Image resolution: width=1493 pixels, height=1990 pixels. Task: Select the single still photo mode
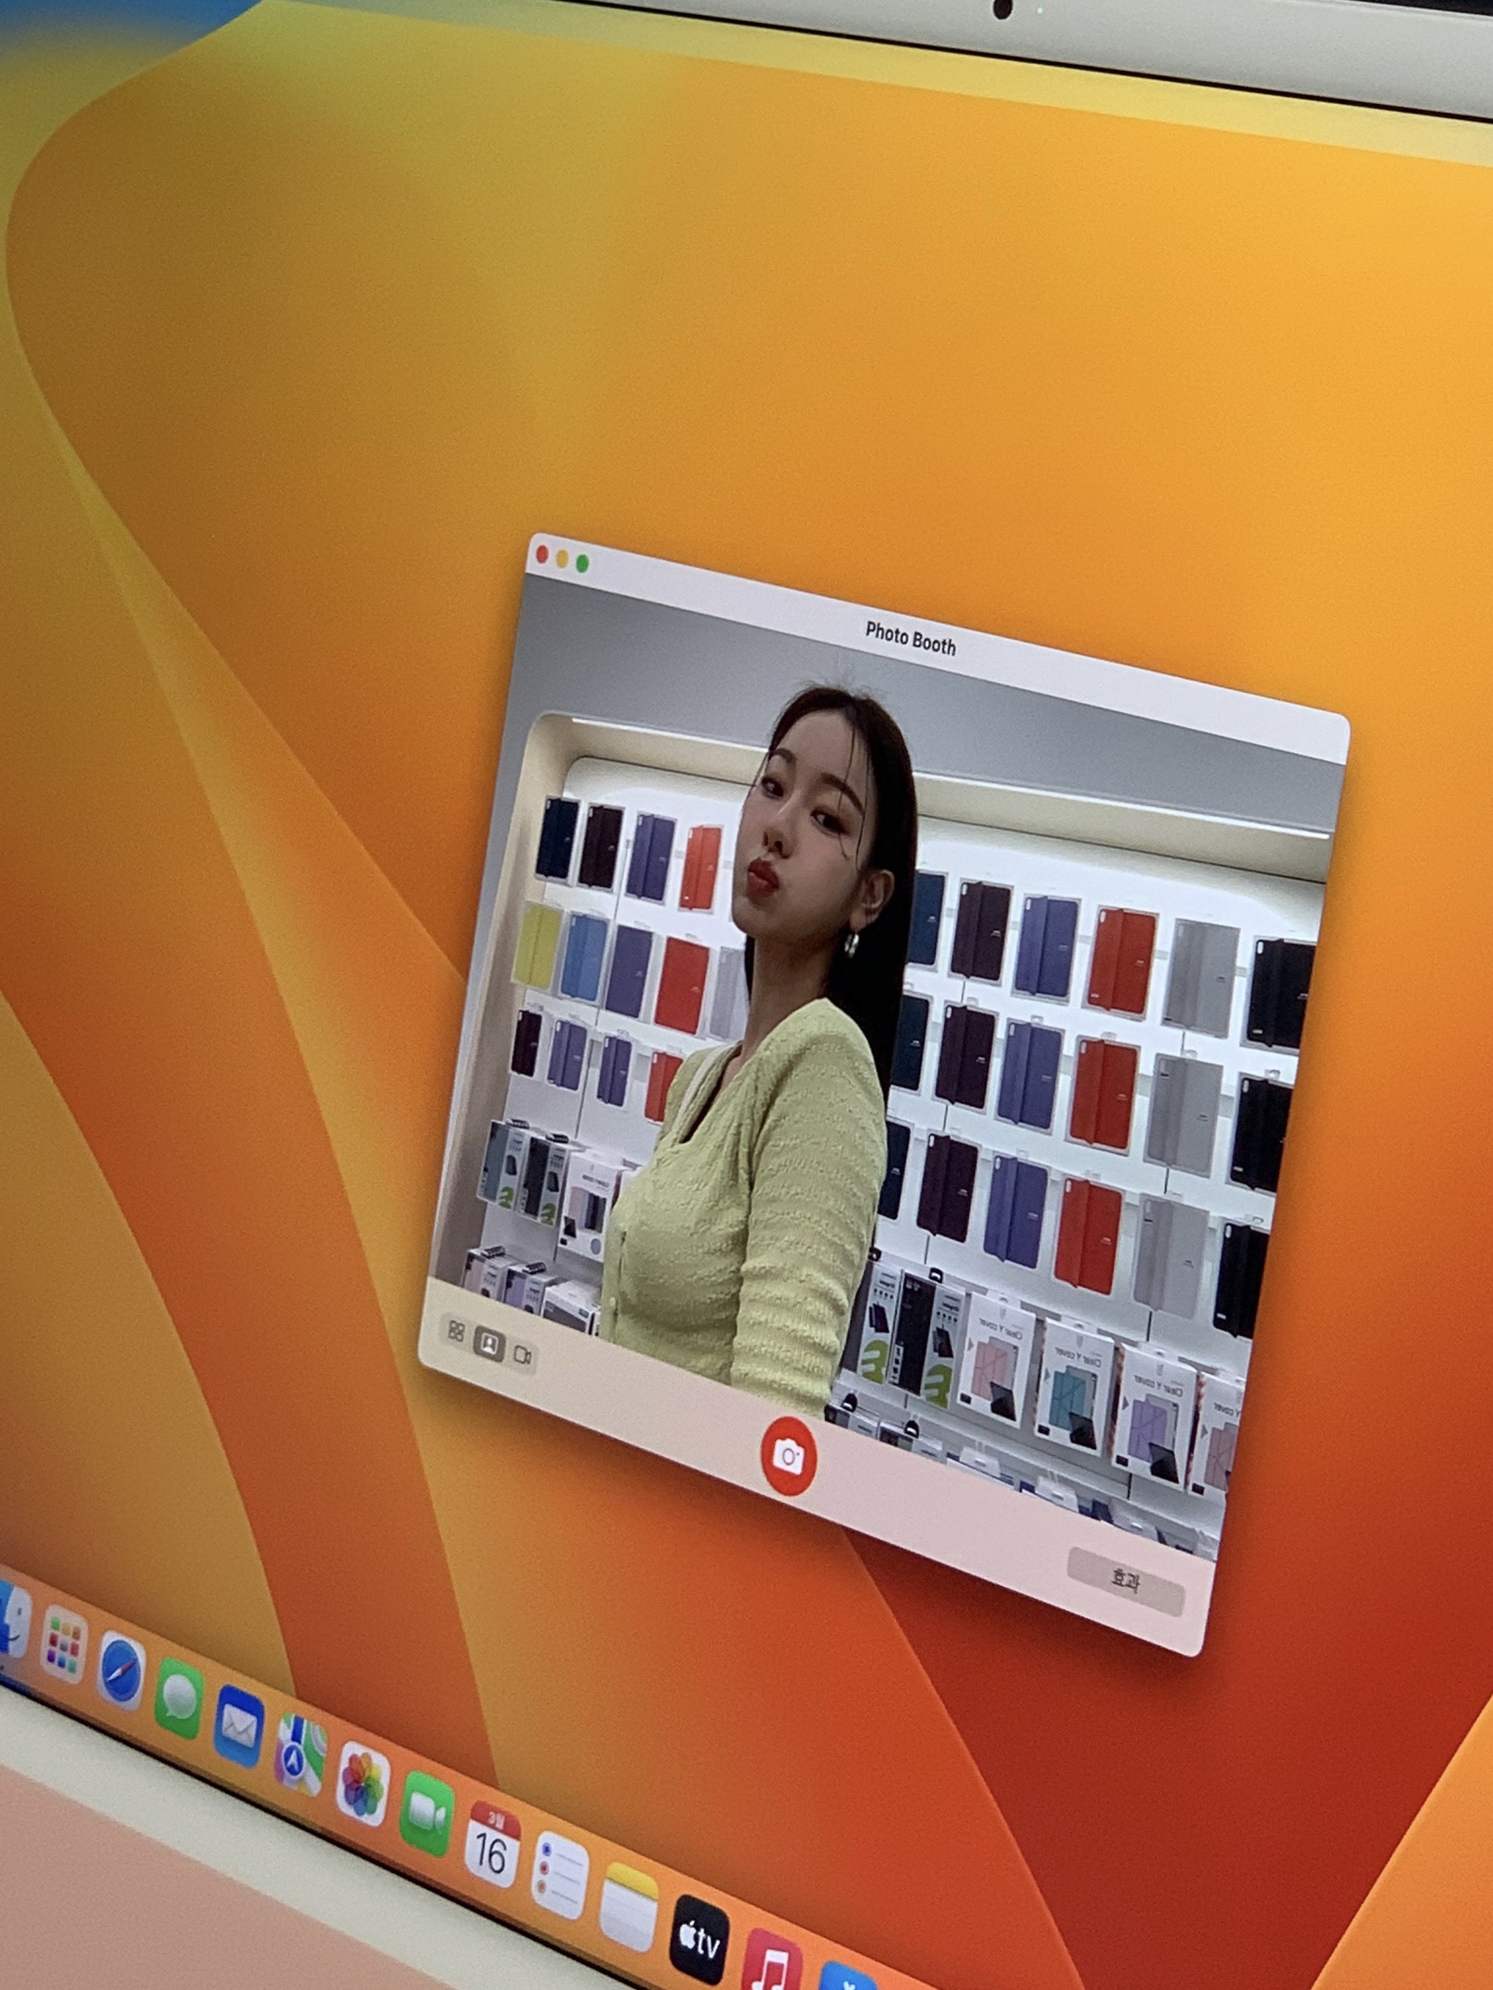coord(488,1344)
